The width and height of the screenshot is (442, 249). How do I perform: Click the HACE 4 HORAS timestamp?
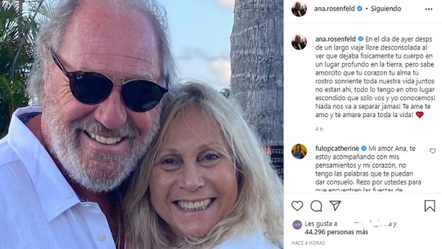308,243
